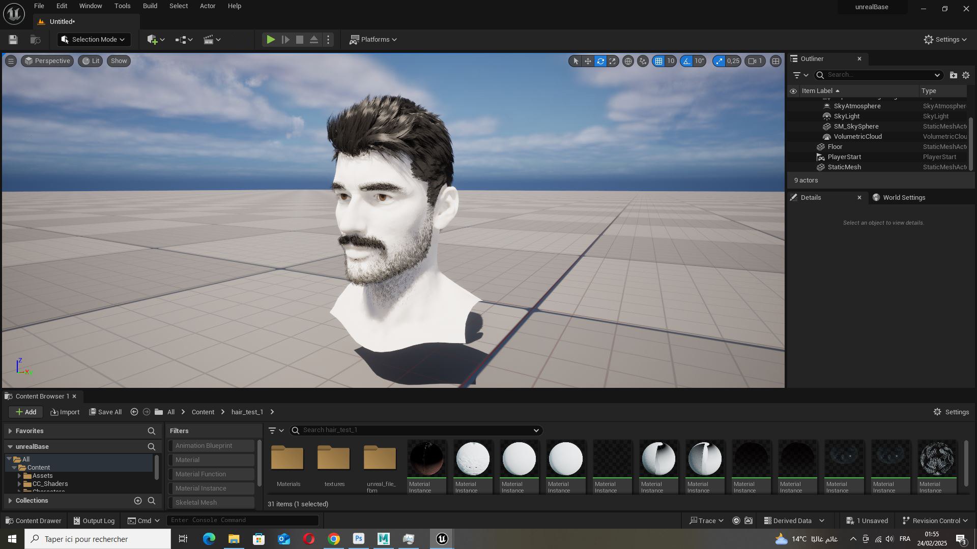
Task: Open Outliner filter options icon
Action: [800, 75]
